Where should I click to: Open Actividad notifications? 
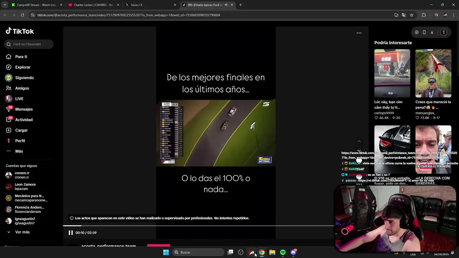click(x=19, y=120)
